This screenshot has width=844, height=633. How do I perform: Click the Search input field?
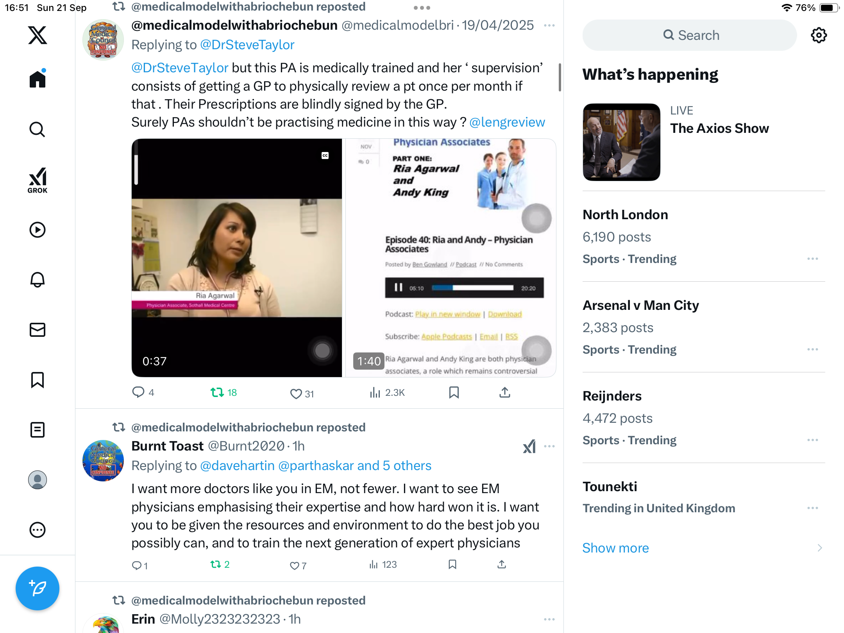690,35
